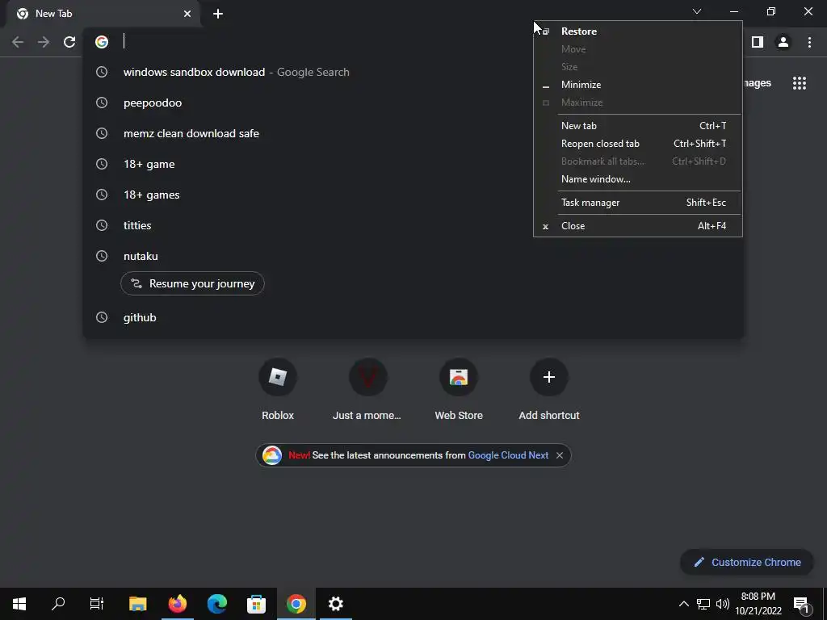Open Name window... option
Screen dimensions: 827x620
pyautogui.click(x=637, y=179)
